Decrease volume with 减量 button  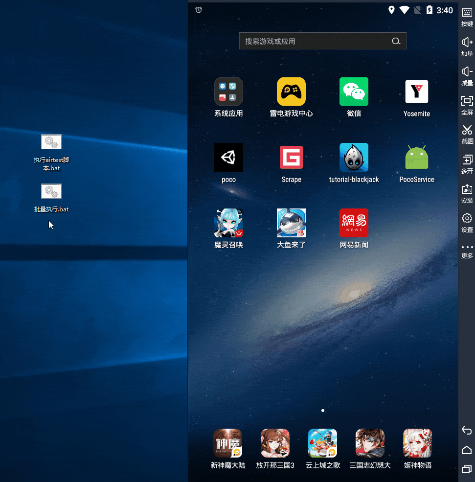467,76
